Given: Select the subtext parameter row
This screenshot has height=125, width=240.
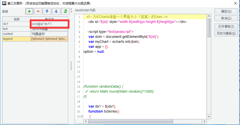Looking at the screenshot, I should (x=16, y=34).
